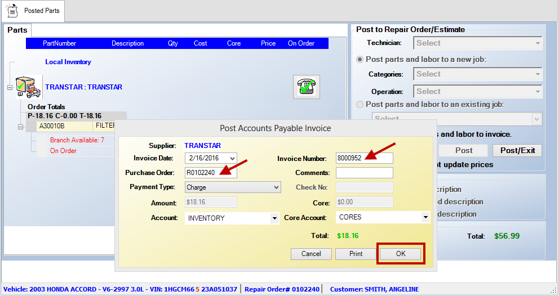Click OK to post the invoice
This screenshot has height=296, width=559.
coord(401,254)
